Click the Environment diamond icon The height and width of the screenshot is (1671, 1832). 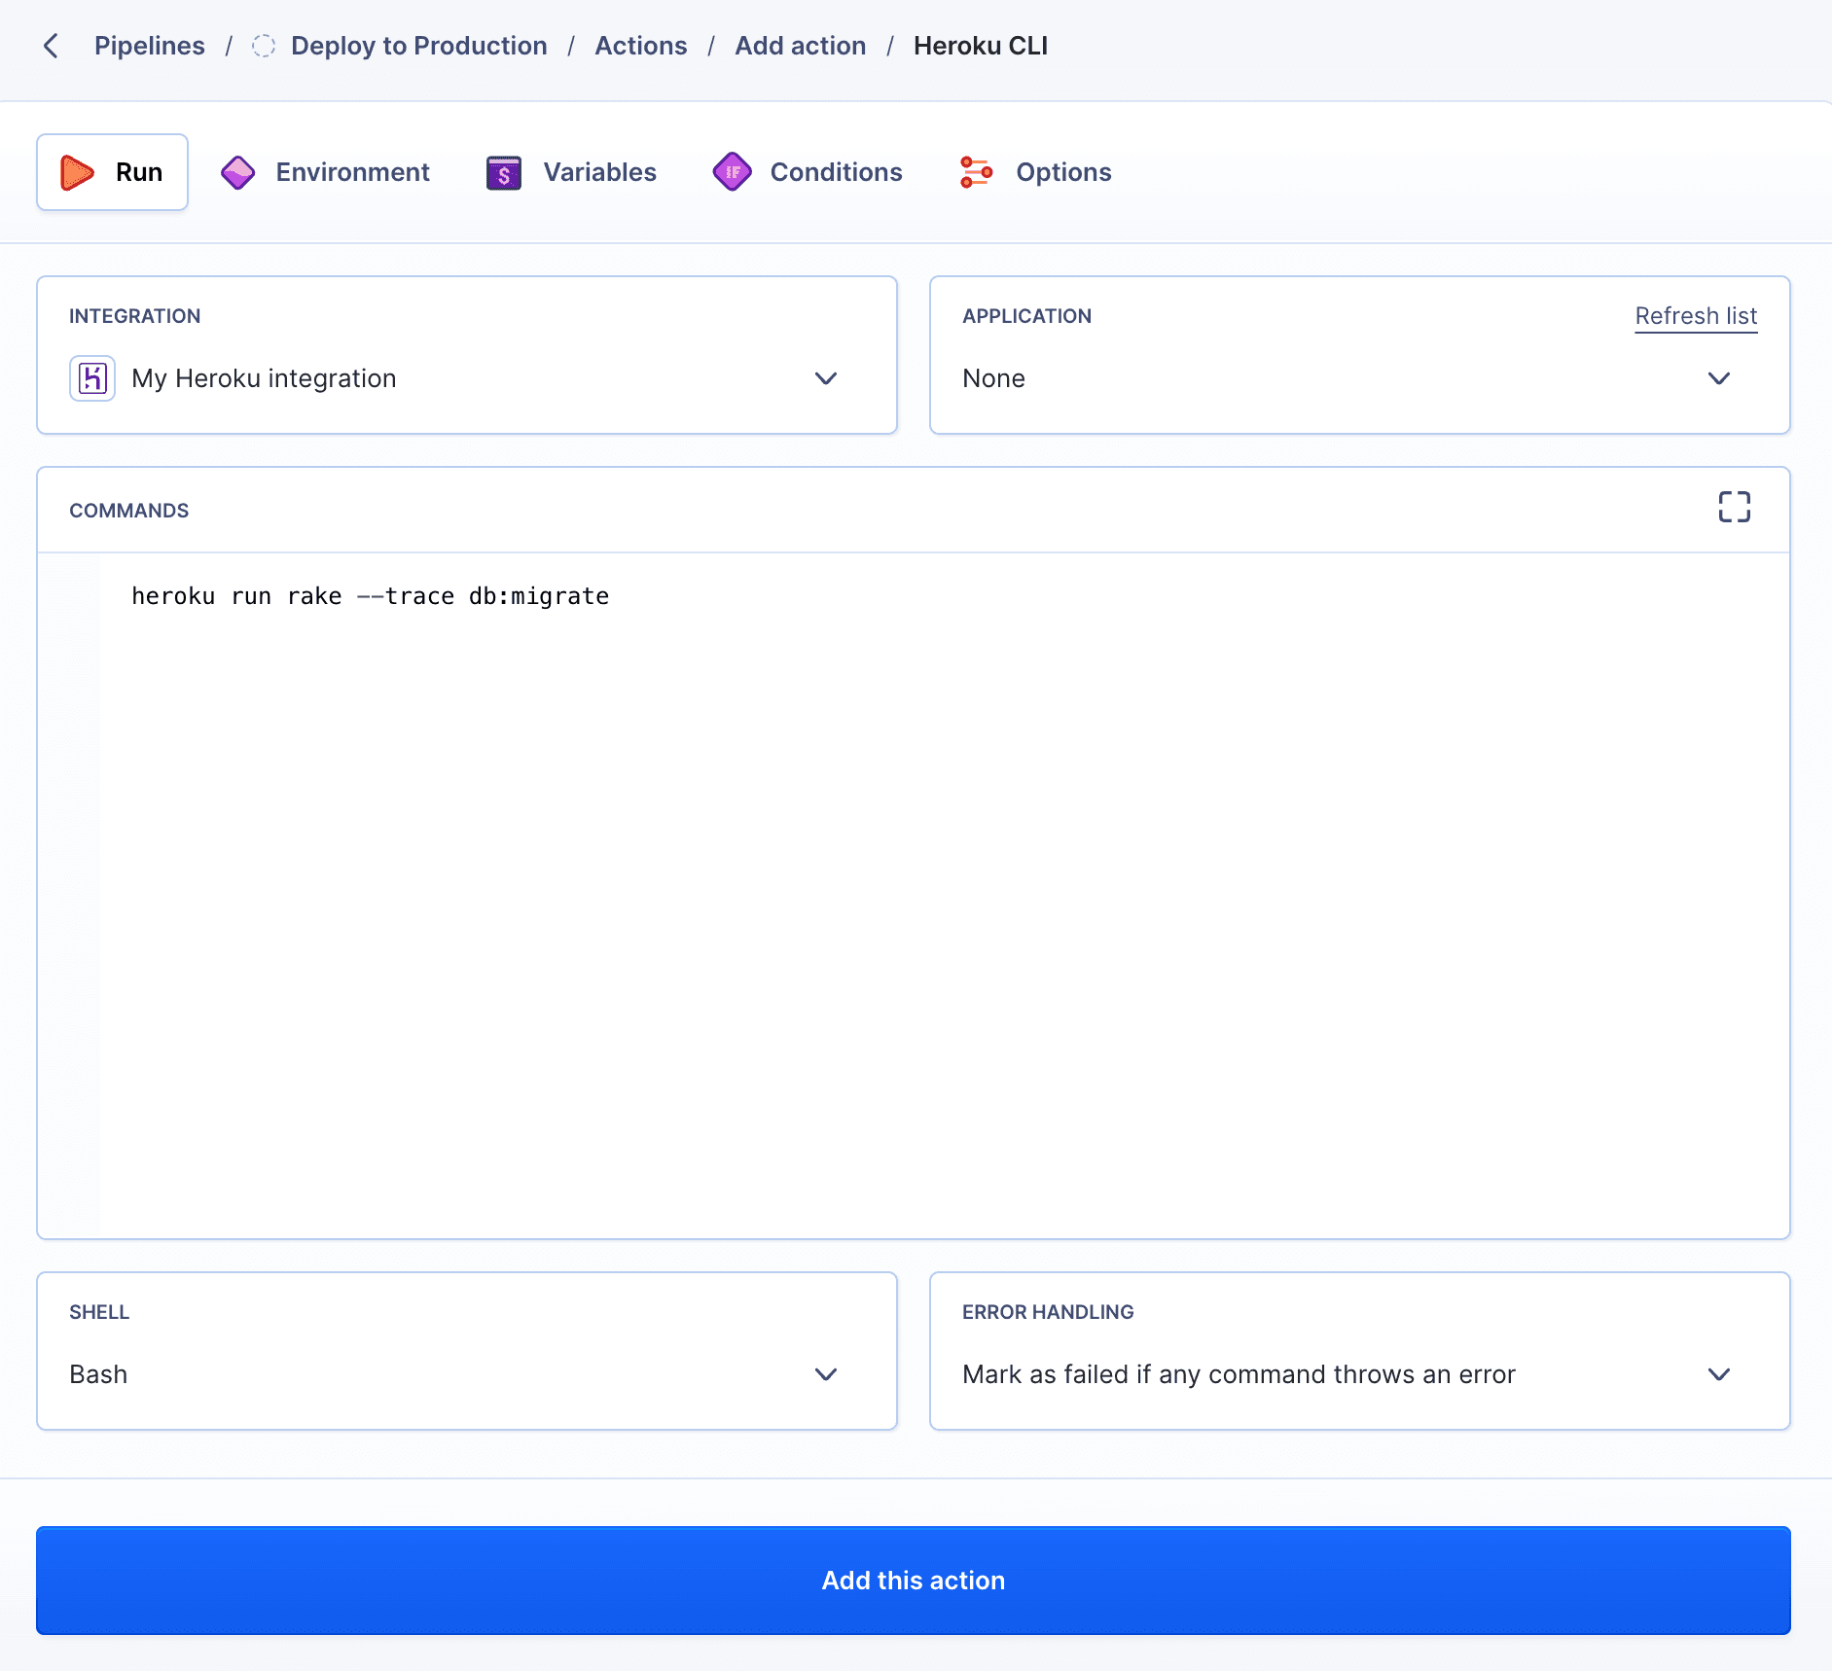point(237,172)
